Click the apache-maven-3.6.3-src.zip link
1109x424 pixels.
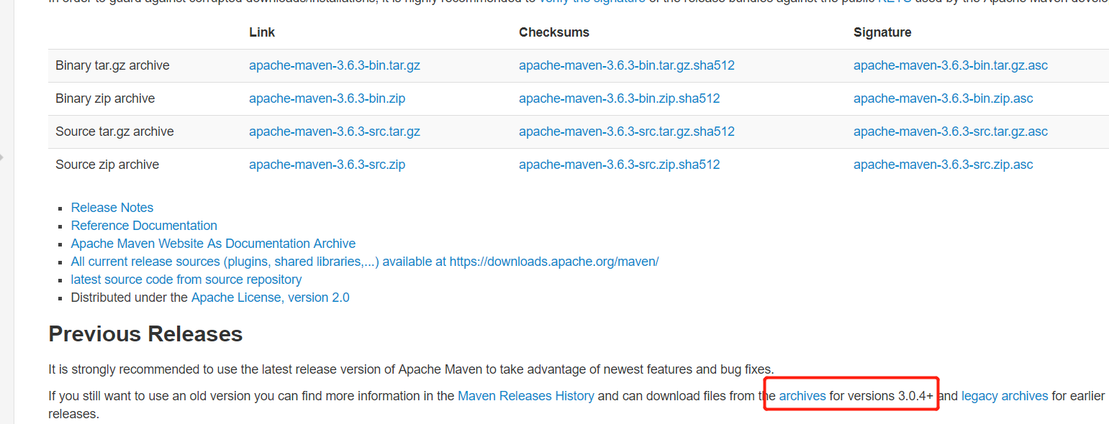327,165
